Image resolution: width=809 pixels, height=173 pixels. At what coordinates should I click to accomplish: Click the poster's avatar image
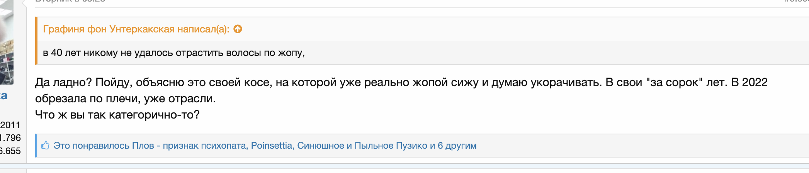pyautogui.click(x=7, y=42)
